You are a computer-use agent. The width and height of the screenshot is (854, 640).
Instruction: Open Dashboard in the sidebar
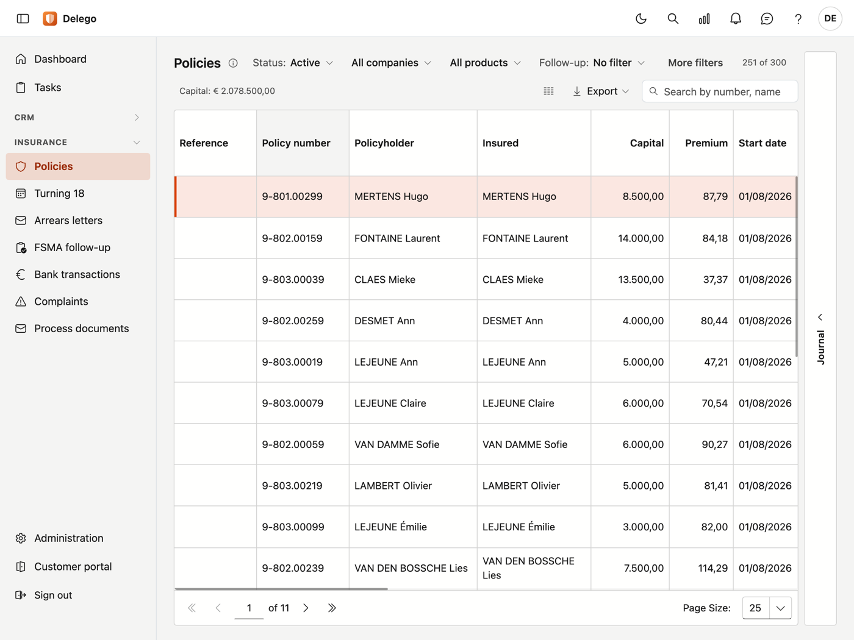[x=77, y=59]
